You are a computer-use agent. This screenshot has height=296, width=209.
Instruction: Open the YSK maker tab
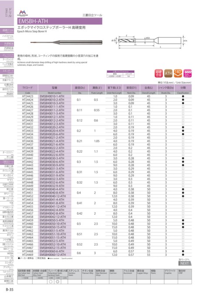[7, 203]
